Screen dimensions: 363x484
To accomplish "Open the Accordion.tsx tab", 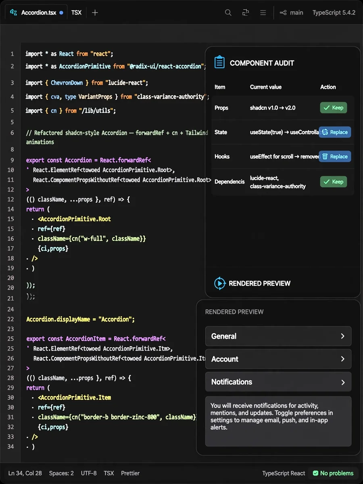I will click(36, 13).
